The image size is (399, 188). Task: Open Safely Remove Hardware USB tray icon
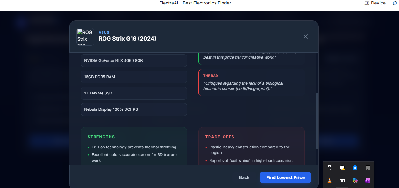[x=330, y=168]
